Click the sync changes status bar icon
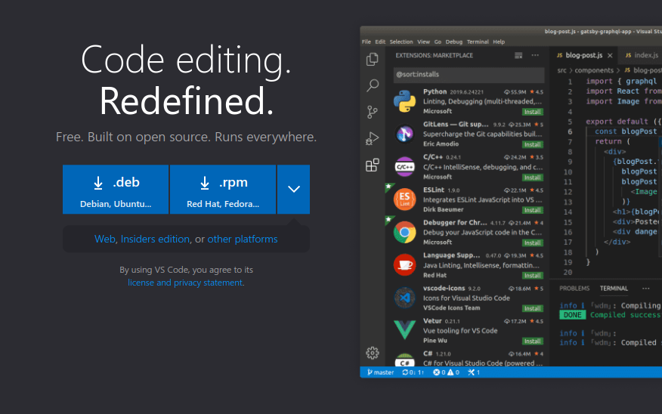The image size is (662, 414). (413, 372)
